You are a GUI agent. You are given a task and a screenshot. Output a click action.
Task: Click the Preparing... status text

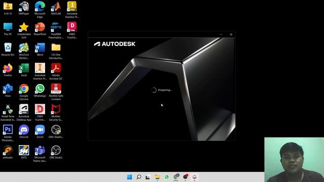coord(165,90)
